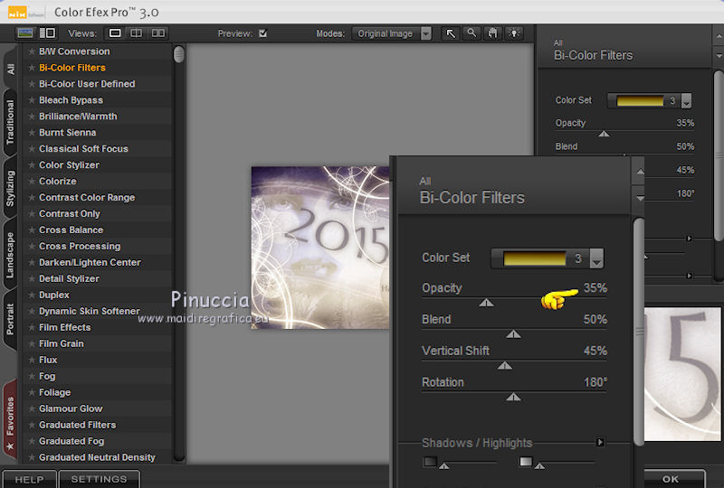This screenshot has height=488, width=724.
Task: Click the star next to Foliage
Action: tap(32, 392)
